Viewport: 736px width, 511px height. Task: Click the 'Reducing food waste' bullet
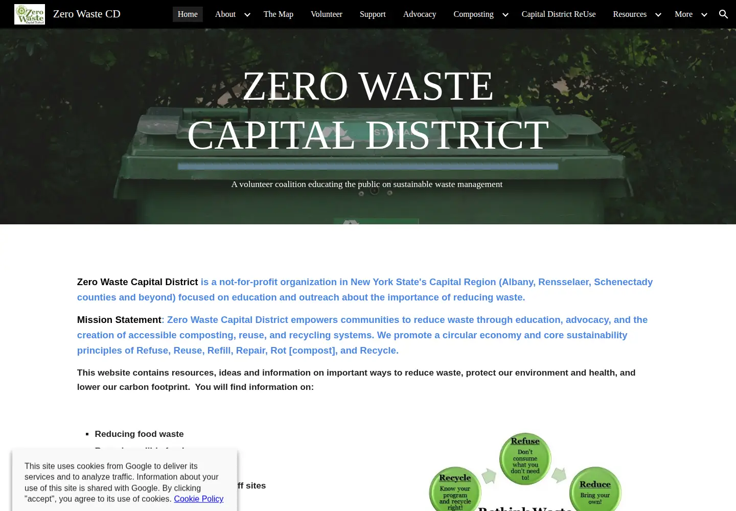139,434
